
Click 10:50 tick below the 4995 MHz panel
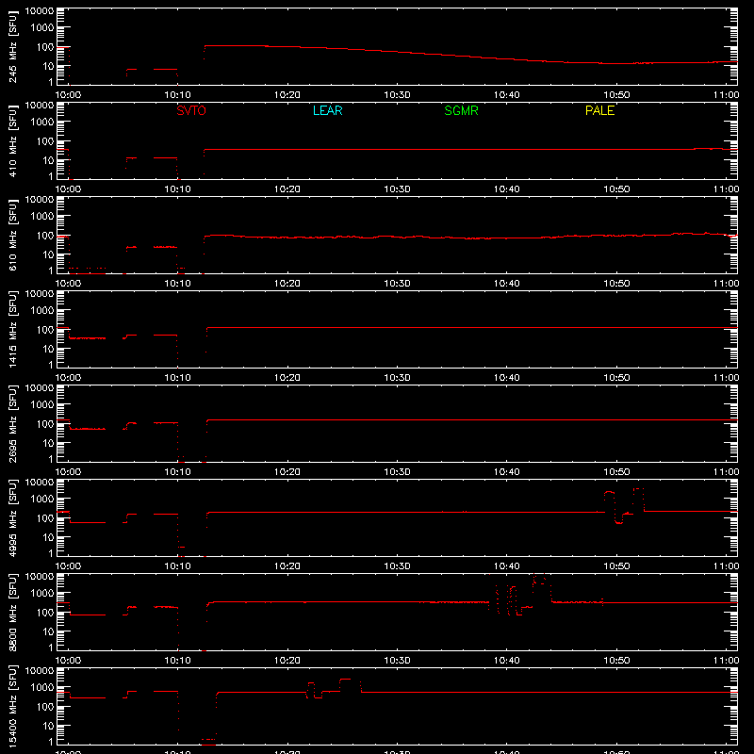tap(616, 566)
